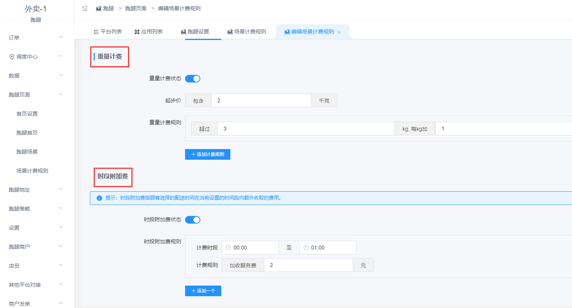Click the 01:00 end time picker

click(328, 248)
